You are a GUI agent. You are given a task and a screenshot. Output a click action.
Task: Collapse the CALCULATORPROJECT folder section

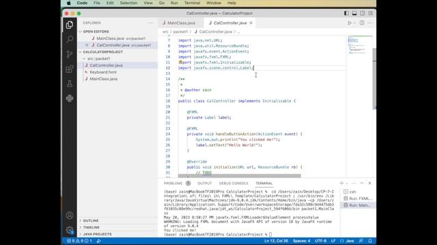(x=102, y=52)
